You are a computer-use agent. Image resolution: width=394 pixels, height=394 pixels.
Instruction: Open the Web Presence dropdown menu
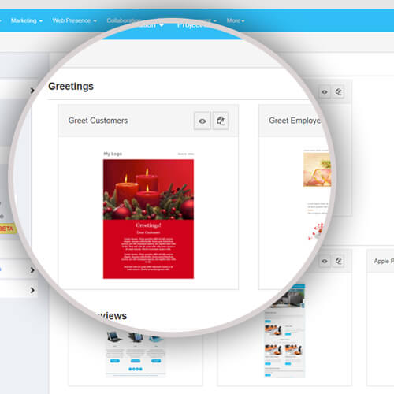tap(74, 20)
